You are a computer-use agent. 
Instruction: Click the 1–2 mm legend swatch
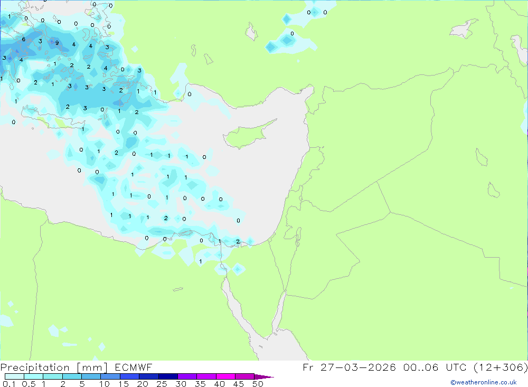(52, 376)
